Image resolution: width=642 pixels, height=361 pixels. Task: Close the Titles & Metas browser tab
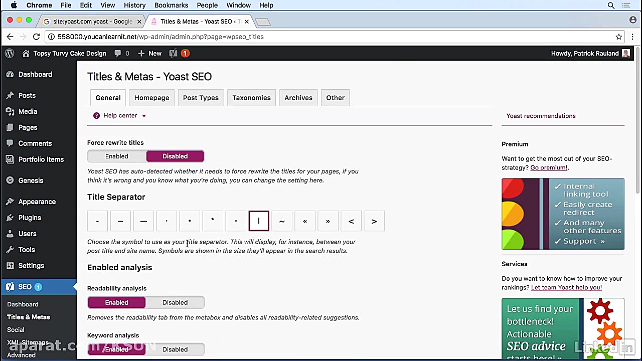pyautogui.click(x=246, y=22)
